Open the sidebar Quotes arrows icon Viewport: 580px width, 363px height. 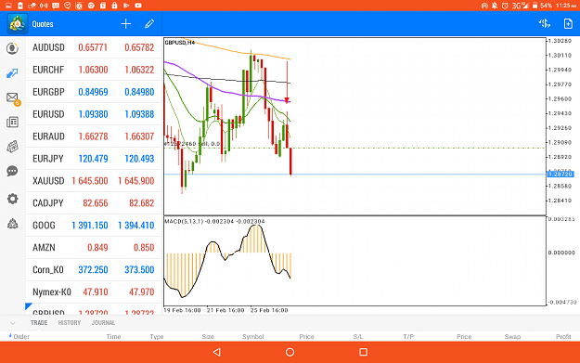(x=12, y=73)
